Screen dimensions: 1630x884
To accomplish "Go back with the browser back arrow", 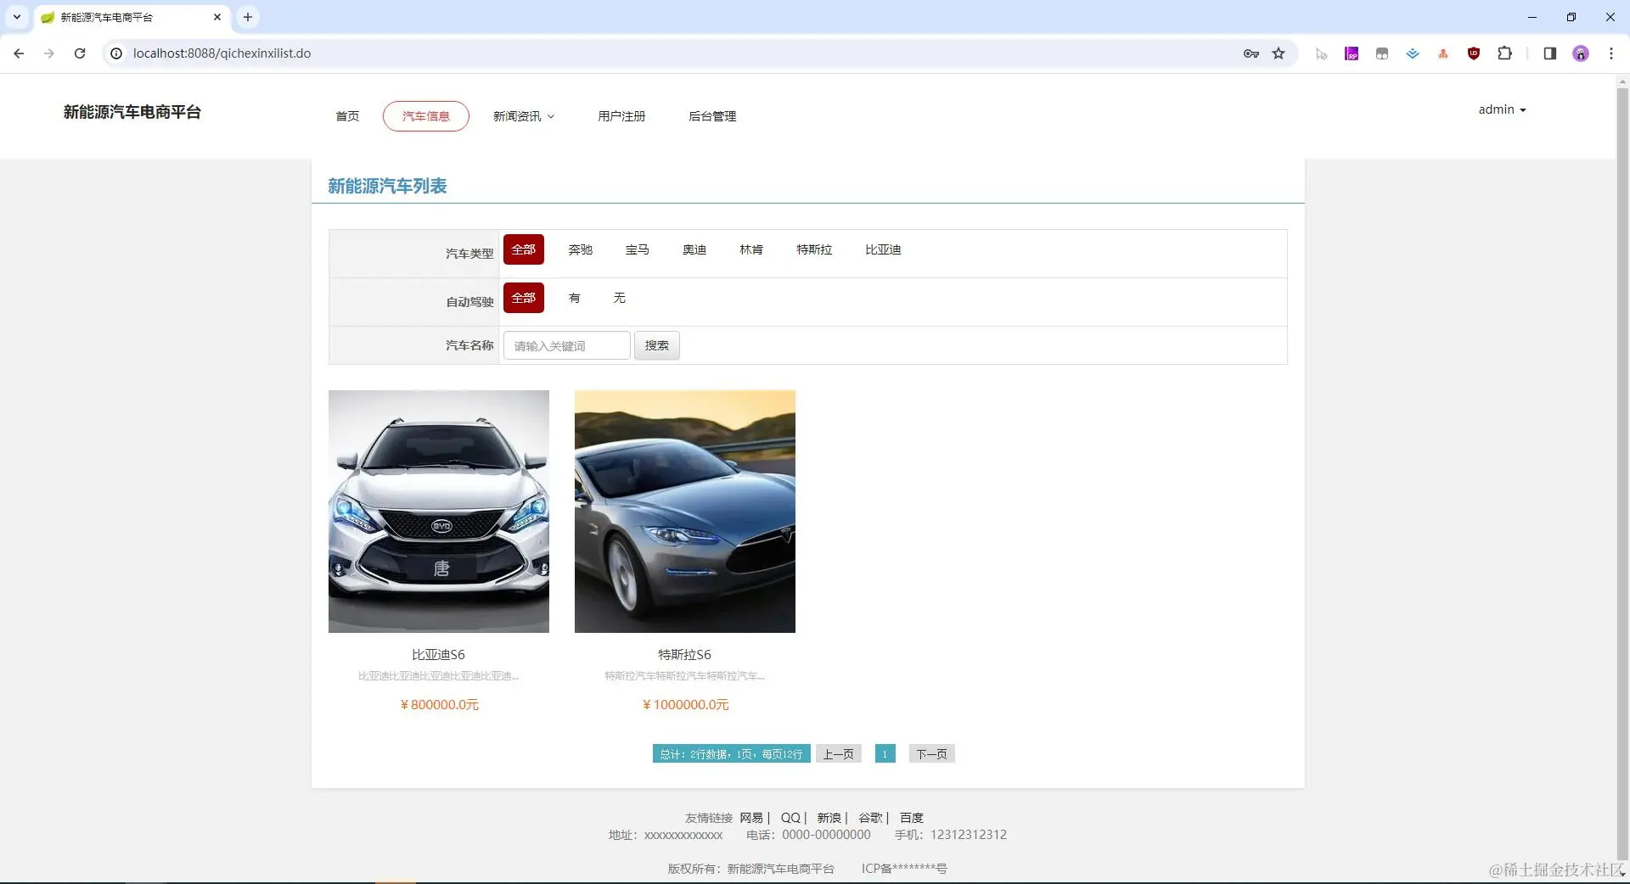I will pyautogui.click(x=19, y=53).
